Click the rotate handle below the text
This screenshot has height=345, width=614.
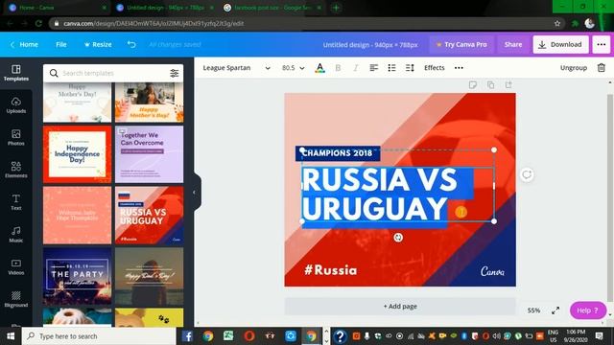tap(398, 238)
